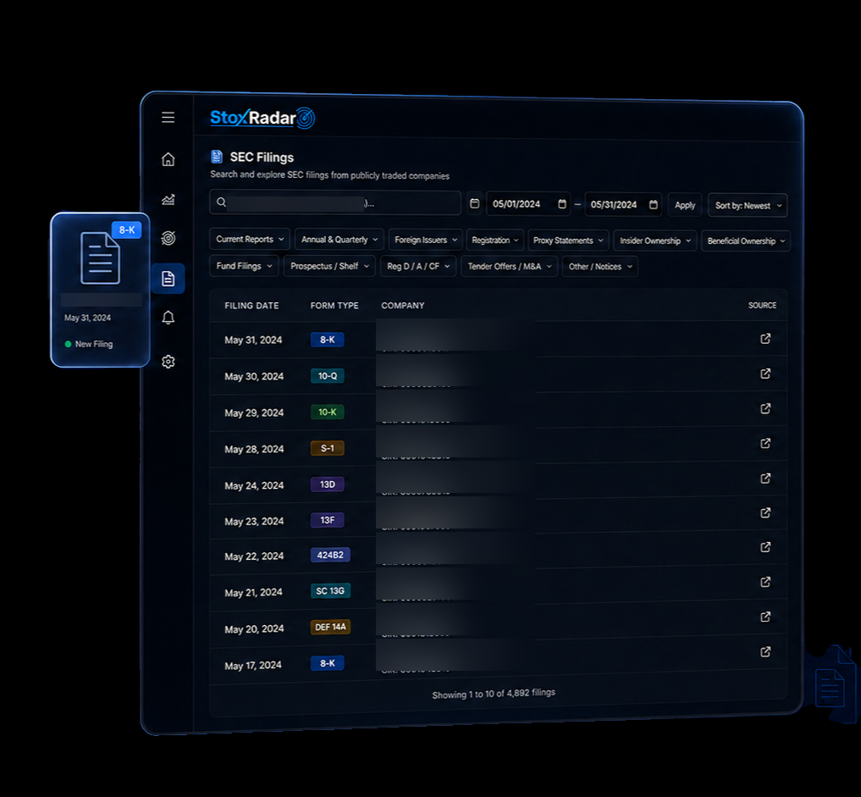This screenshot has width=861, height=797.
Task: Click 8-K badge on May 31, 2024 row
Action: click(x=328, y=340)
